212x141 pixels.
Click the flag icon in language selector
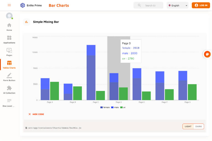[x=170, y=6]
